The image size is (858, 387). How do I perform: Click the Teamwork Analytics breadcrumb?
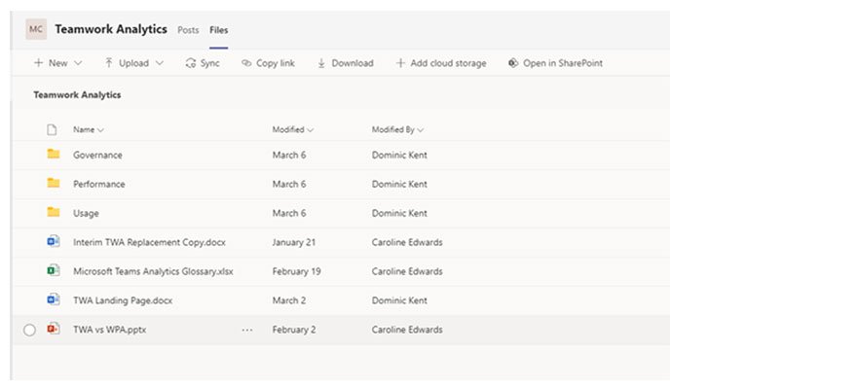tap(77, 94)
